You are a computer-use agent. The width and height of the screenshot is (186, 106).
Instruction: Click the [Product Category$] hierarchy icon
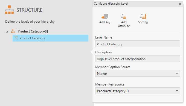(x=13, y=31)
